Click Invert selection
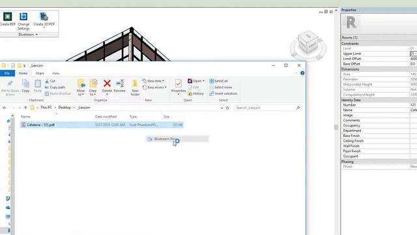 223,93
